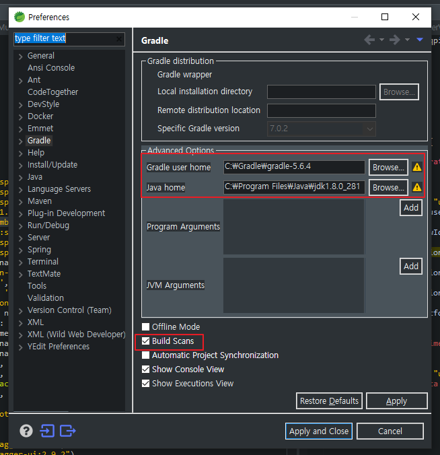The height and width of the screenshot is (455, 440).
Task: Select the Gradle wrapper option
Action: pos(184,75)
